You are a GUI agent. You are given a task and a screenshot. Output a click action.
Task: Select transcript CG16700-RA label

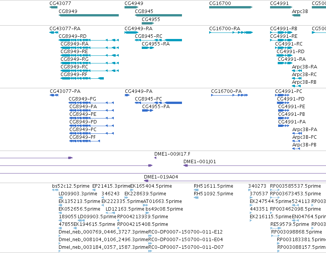(225, 29)
